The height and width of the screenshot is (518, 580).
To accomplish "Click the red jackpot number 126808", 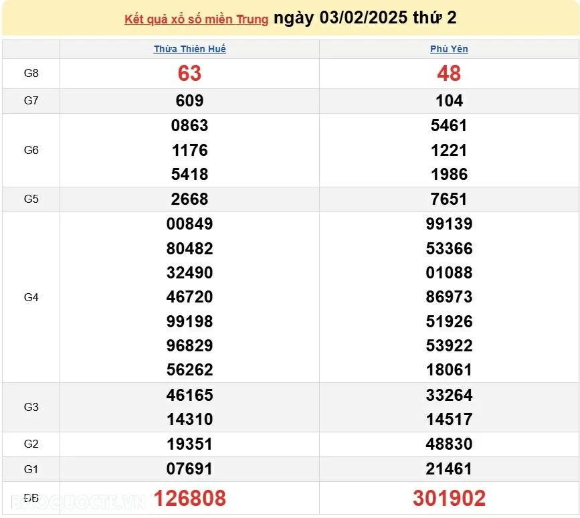I will 189,498.
